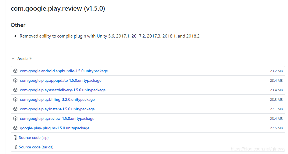Download com.google.play.assetdelivery-1.5.0.unitypackage
The height and width of the screenshot is (154, 288).
point(63,90)
